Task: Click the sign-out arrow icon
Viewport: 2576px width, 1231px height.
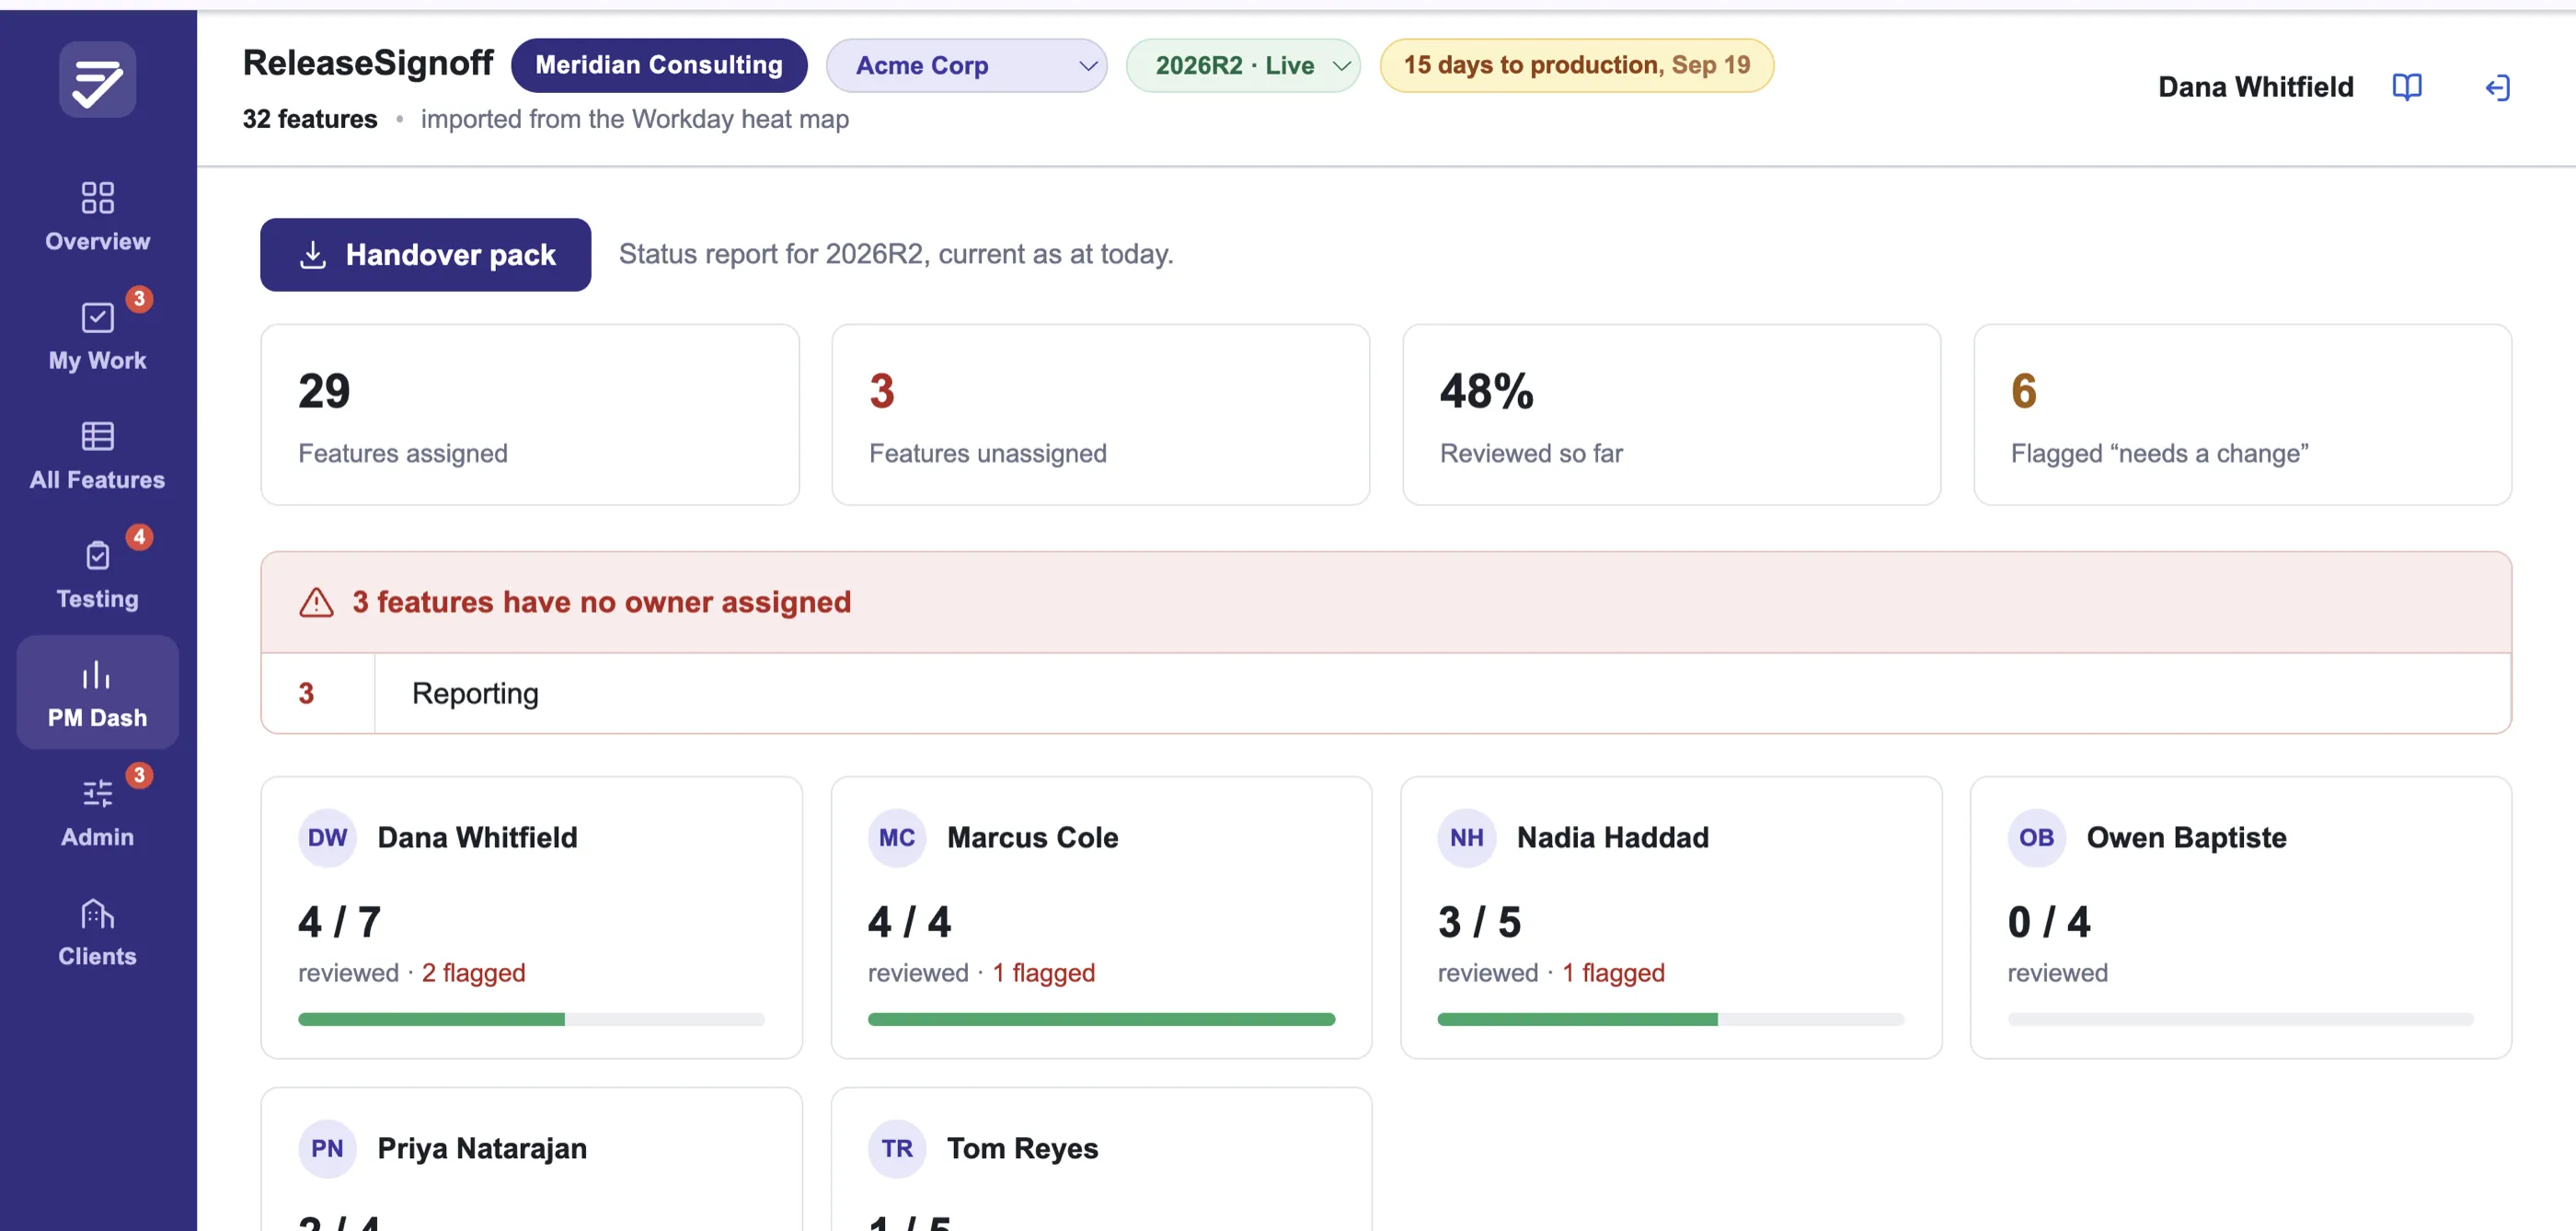Action: click(x=2497, y=87)
